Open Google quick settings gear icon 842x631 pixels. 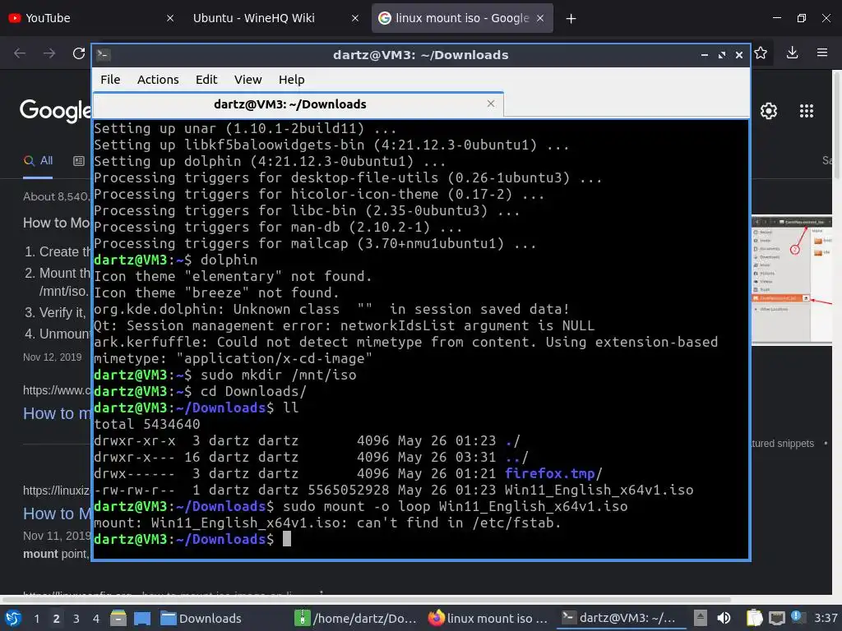[769, 111]
